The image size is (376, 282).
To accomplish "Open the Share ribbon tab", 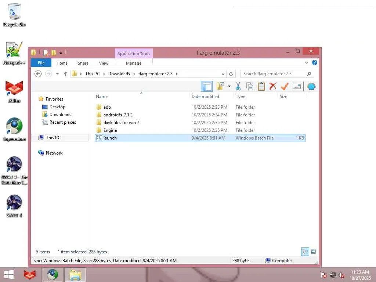I will coord(83,63).
